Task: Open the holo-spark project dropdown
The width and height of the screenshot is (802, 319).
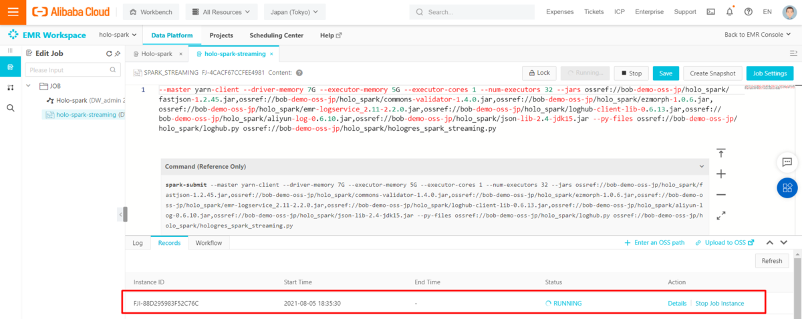Action: point(117,35)
